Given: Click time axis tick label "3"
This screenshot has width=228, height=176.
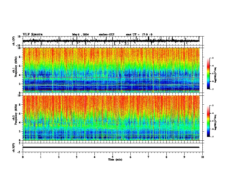Looking at the screenshot, I should coord(77,157).
